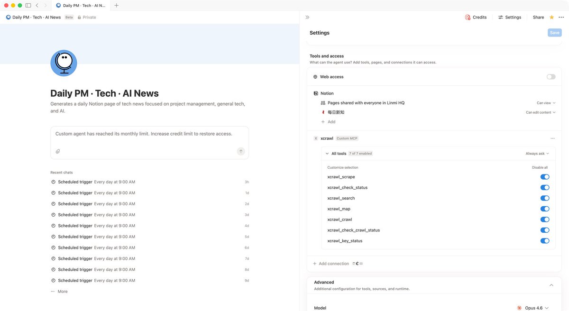Collapse settings panel with double chevron

pos(307,17)
